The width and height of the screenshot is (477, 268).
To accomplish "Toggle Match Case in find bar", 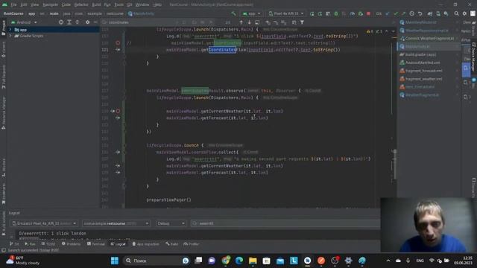I will (x=194, y=22).
